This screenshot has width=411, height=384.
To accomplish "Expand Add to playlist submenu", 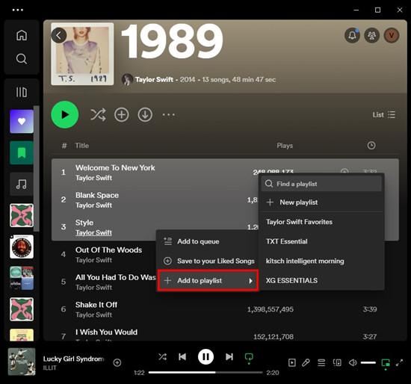I will [x=208, y=280].
